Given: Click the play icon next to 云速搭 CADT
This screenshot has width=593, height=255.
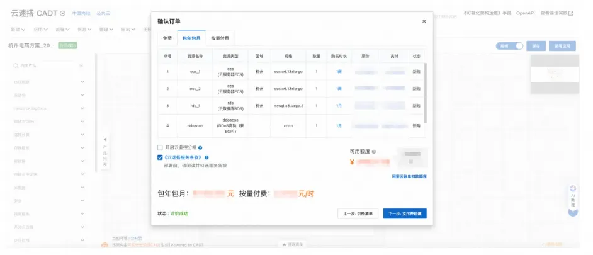Looking at the screenshot, I should pos(63,13).
